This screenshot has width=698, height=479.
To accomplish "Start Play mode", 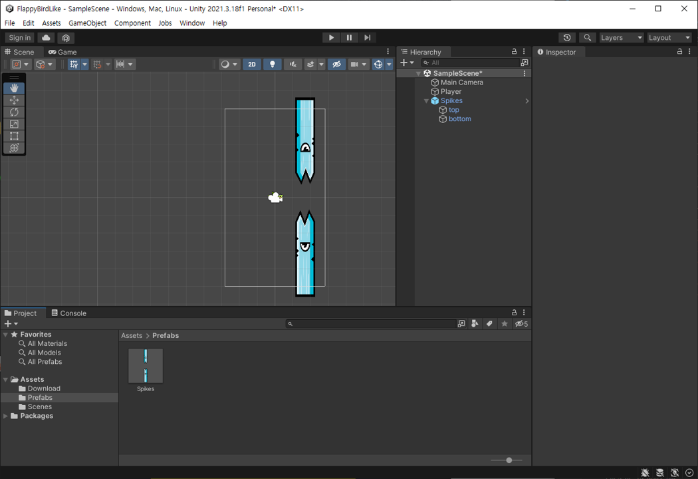I will (331, 38).
